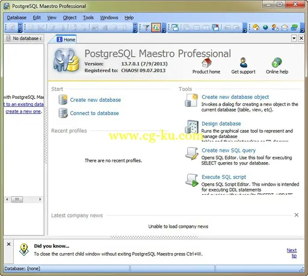The height and width of the screenshot is (276, 308).
Task: Open the Object menu
Action: 70,17
